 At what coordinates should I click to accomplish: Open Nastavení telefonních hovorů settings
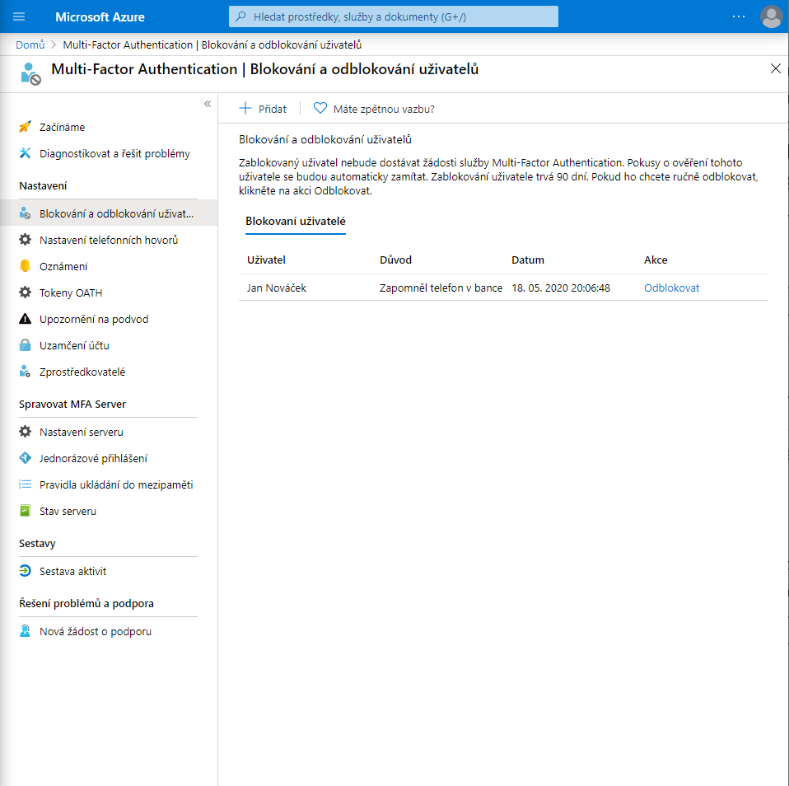[108, 240]
